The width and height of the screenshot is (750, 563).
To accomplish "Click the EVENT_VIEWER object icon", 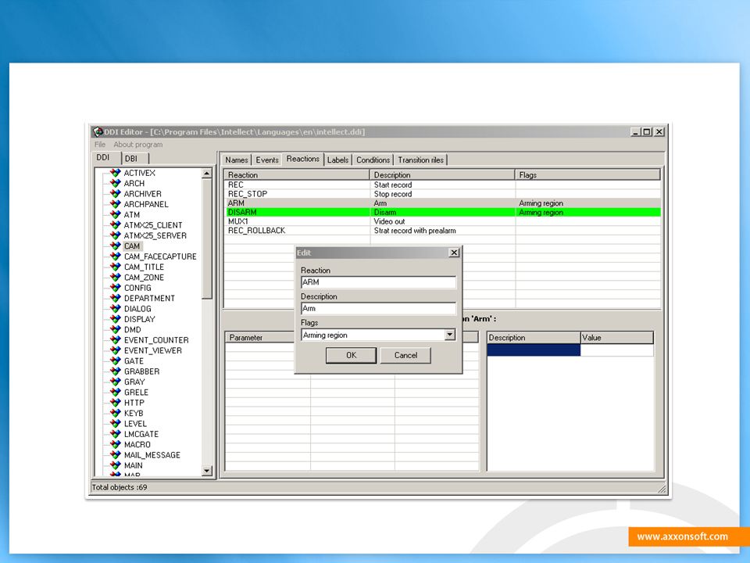I will pos(116,350).
